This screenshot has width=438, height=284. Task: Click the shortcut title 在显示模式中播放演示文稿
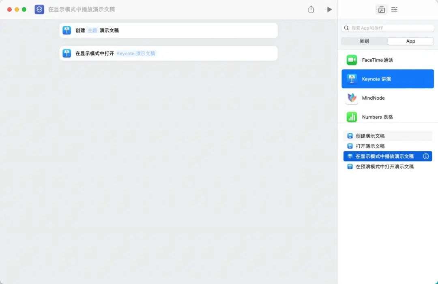[x=82, y=9]
